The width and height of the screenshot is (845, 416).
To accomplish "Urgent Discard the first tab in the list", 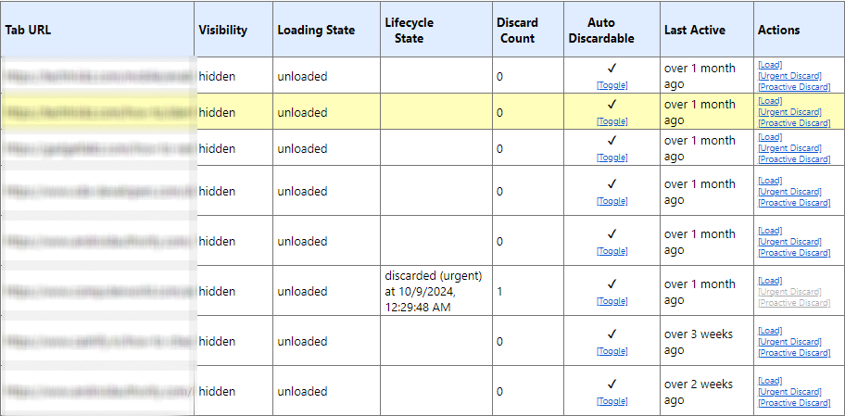I will point(788,76).
